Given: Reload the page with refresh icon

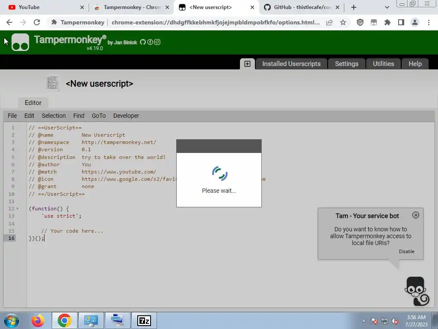Looking at the screenshot, I should (x=37, y=22).
